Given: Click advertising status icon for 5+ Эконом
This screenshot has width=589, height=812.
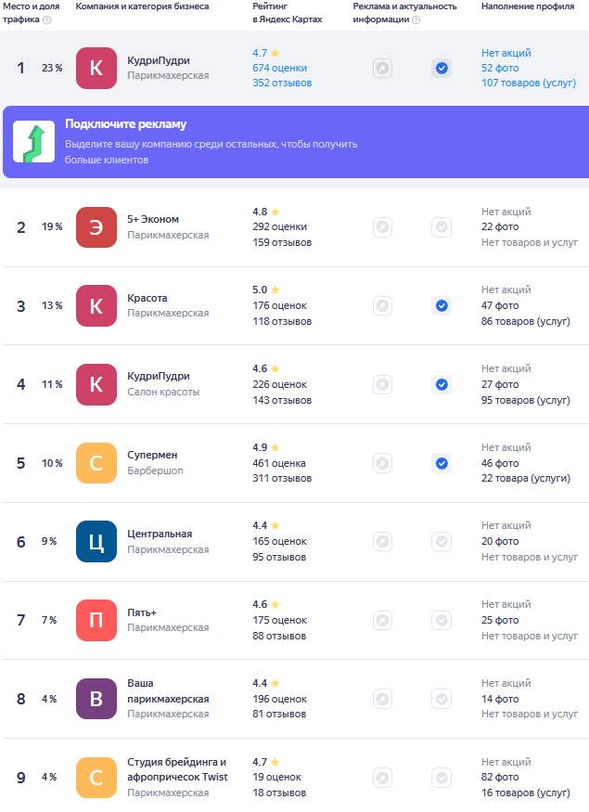Looking at the screenshot, I should (382, 226).
